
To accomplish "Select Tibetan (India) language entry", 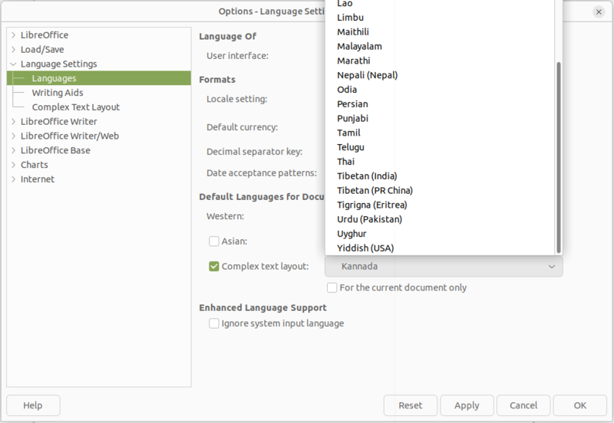I will [x=440, y=177].
